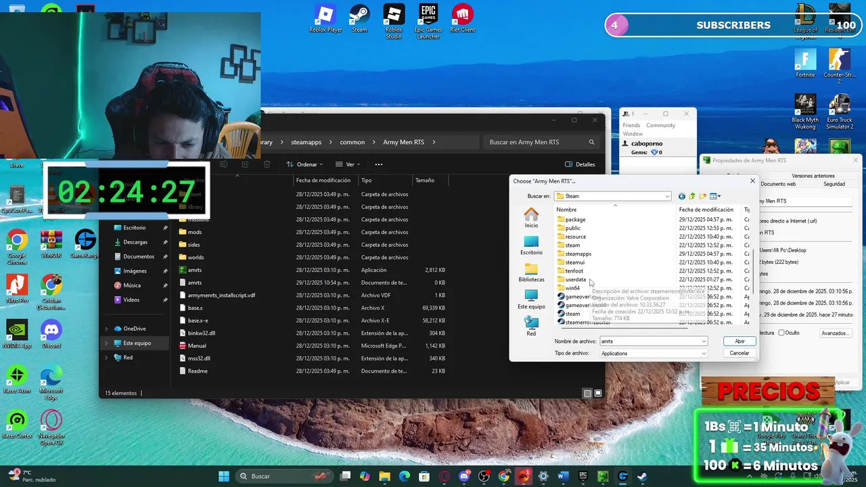The image size is (866, 487).
Task: Open the Ver dropdown in Explorer
Action: [348, 164]
